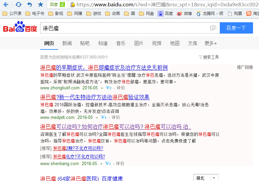Go back with the browser back arrow
This screenshot has width=259, height=181.
(x=6, y=4)
